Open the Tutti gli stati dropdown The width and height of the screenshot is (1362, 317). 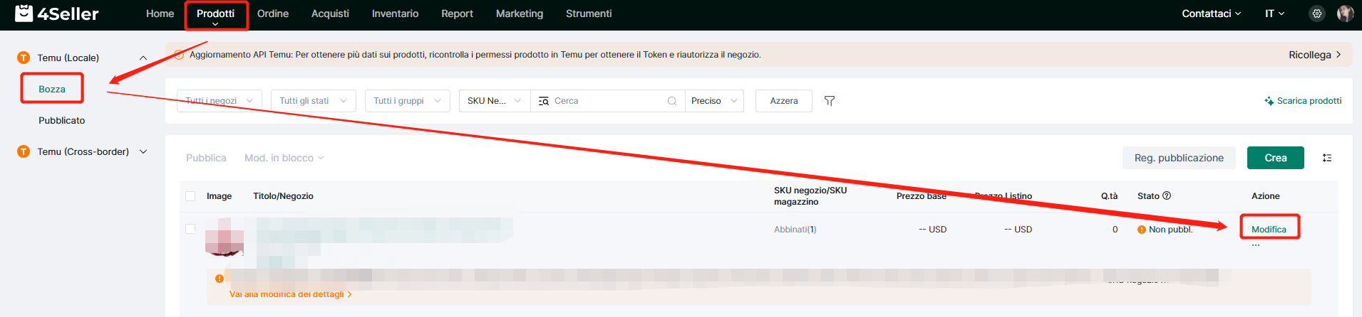[x=314, y=101]
